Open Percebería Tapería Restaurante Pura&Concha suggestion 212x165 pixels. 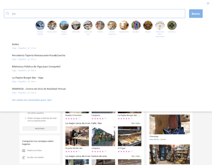pyautogui.click(x=39, y=55)
